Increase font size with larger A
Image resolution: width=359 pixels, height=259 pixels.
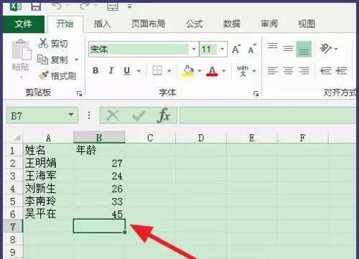coord(236,50)
